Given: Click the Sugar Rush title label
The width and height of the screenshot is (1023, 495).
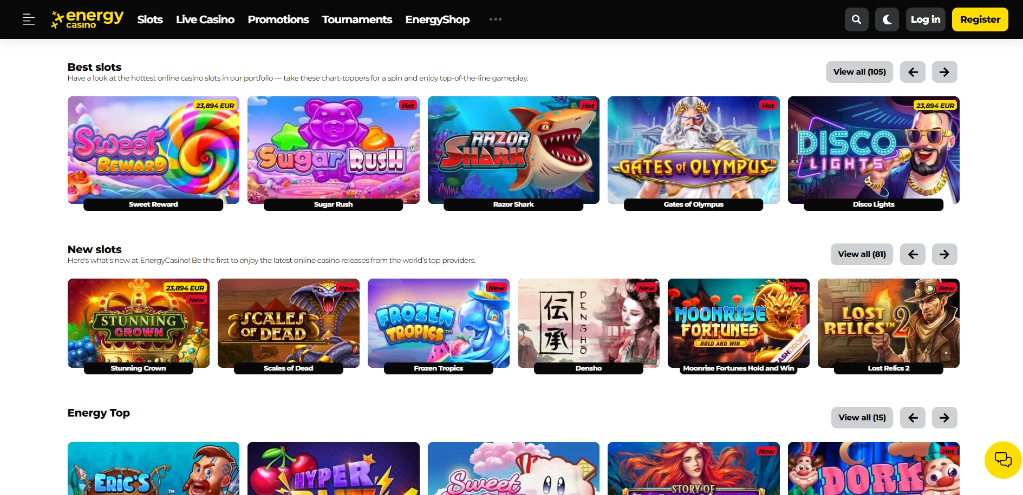Looking at the screenshot, I should click(333, 204).
